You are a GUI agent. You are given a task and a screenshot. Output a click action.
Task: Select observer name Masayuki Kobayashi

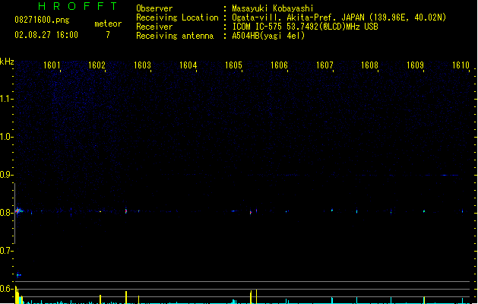click(x=273, y=8)
